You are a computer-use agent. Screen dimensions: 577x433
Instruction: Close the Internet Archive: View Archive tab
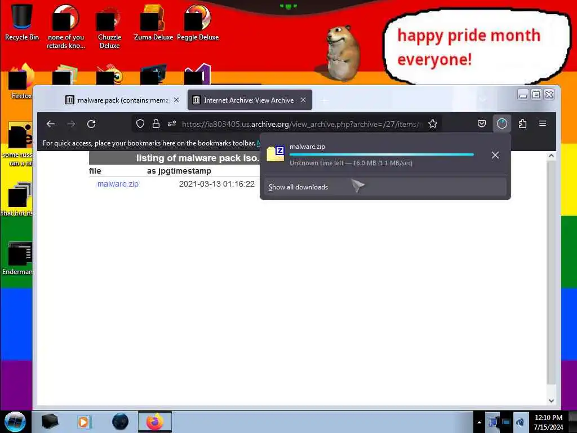[x=303, y=100]
